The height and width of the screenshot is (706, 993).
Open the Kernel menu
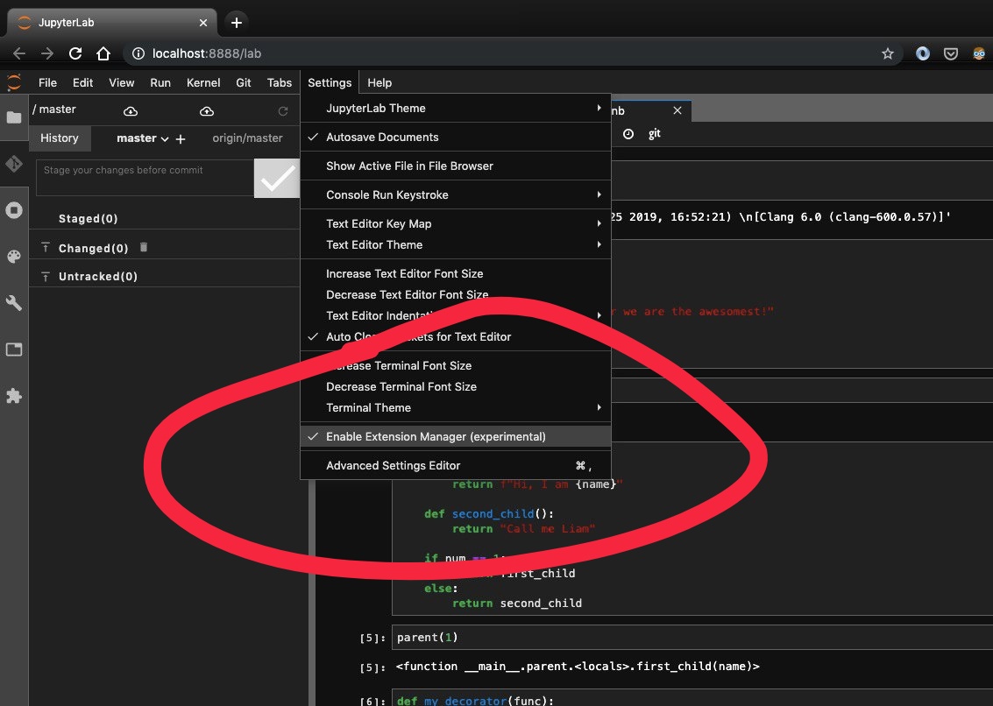pos(203,82)
